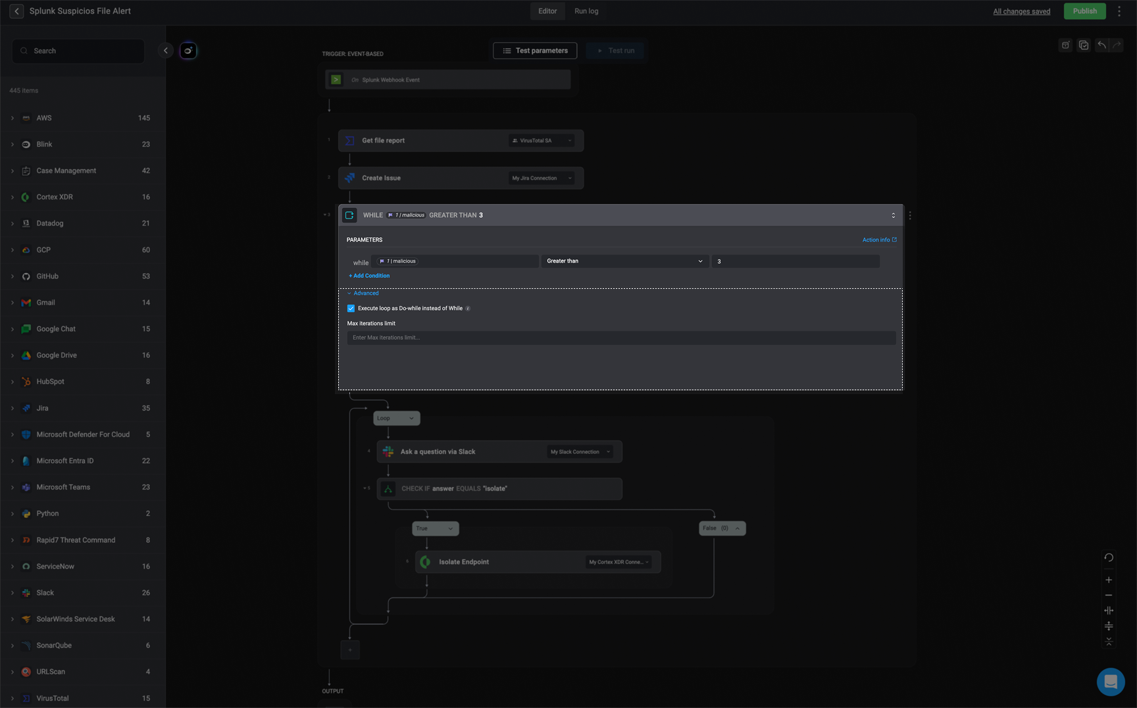1137x708 pixels.
Task: Click the While loop step icon
Action: 349,215
